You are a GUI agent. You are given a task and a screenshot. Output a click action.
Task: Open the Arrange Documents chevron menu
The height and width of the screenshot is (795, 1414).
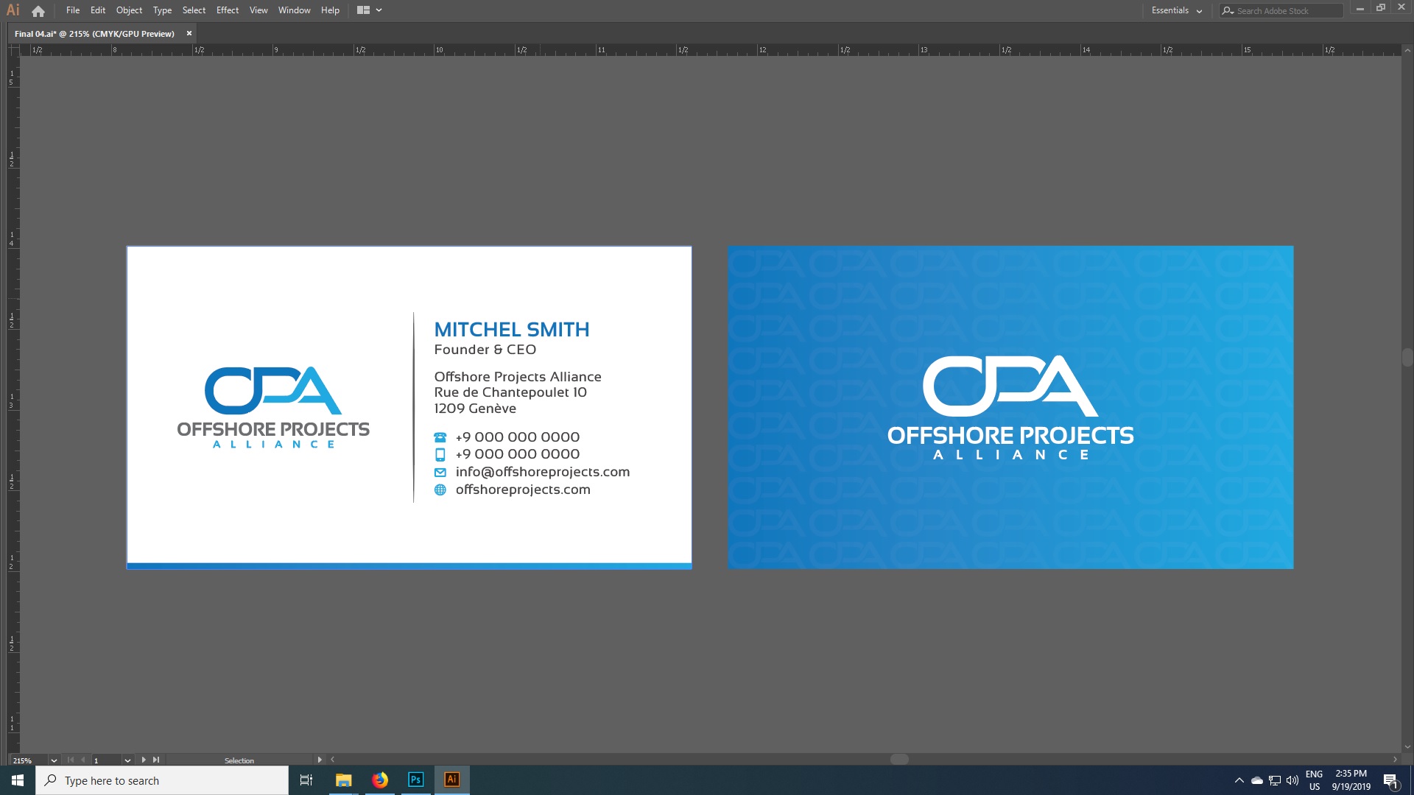point(377,10)
